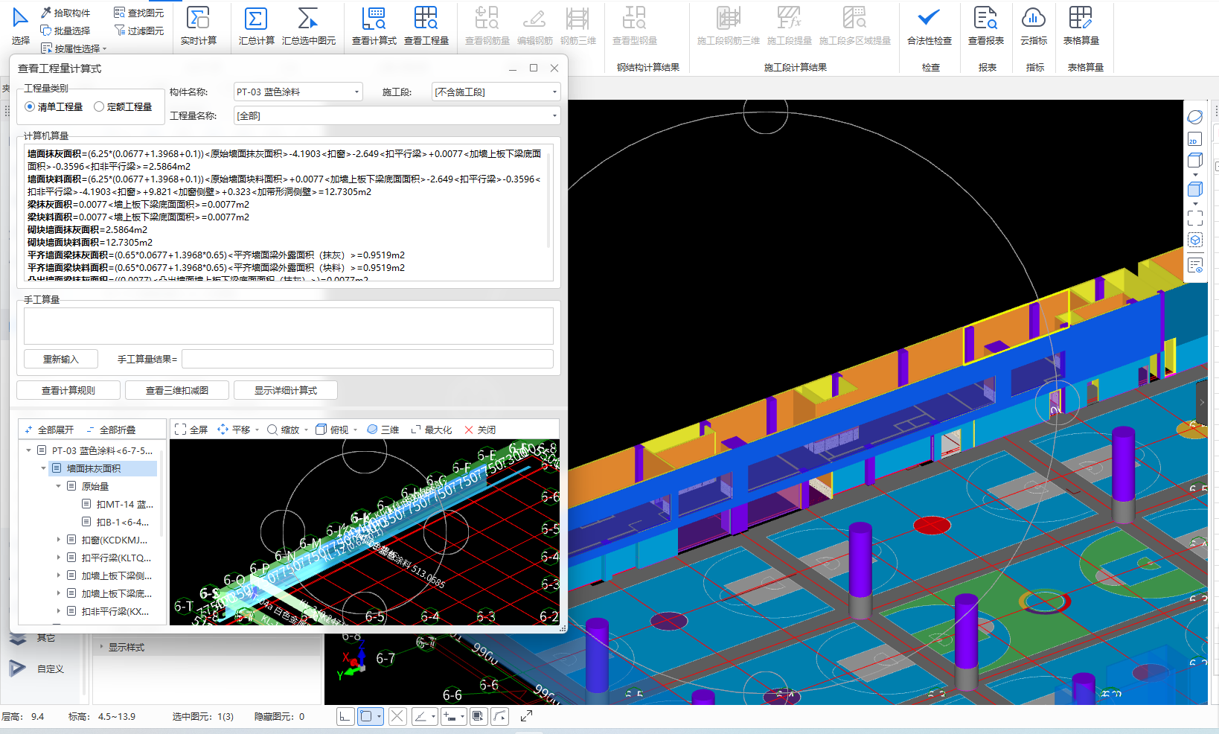Select the 选择 arrow tool
The image size is (1219, 734).
21,26
